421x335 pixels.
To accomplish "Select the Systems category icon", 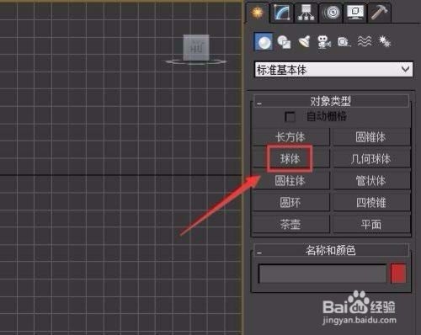I will coord(385,42).
